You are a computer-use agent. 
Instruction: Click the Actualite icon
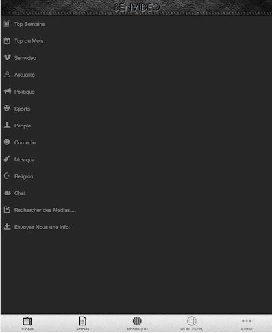(7, 74)
